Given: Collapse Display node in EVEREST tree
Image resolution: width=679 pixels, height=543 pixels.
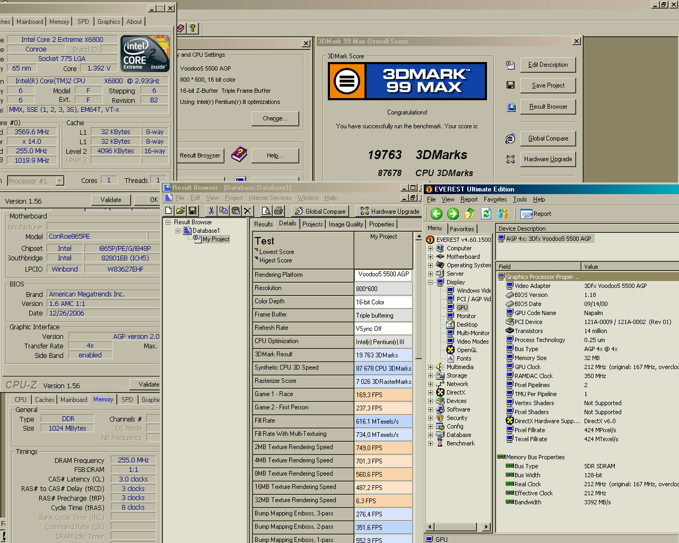Looking at the screenshot, I should coord(430,282).
